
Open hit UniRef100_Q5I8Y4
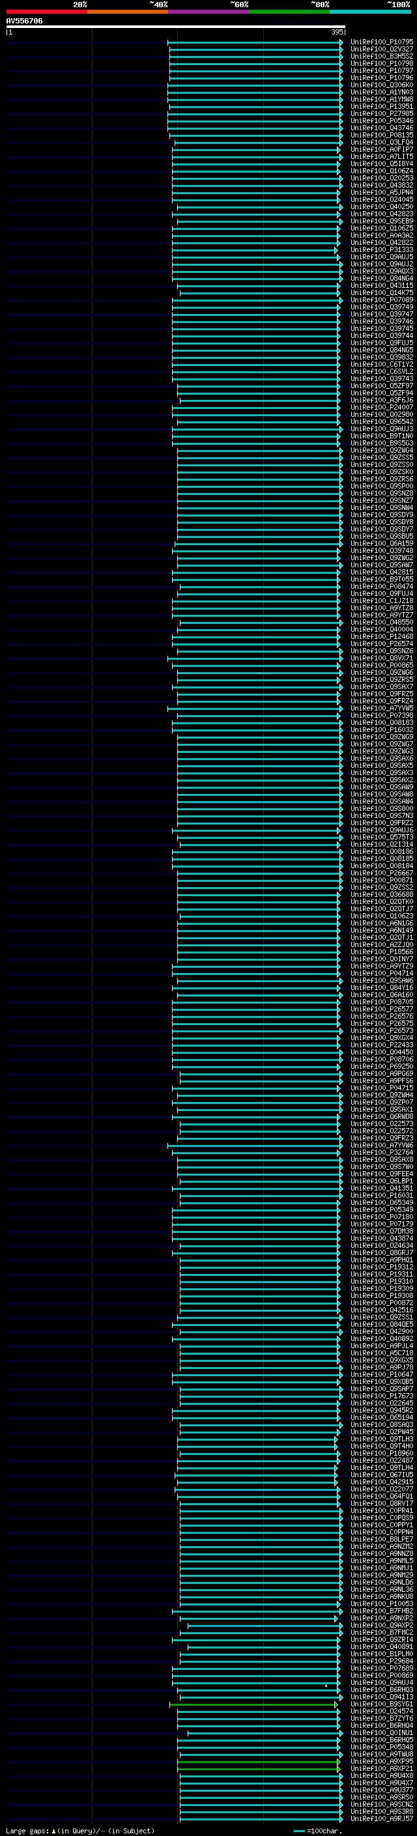381,164
